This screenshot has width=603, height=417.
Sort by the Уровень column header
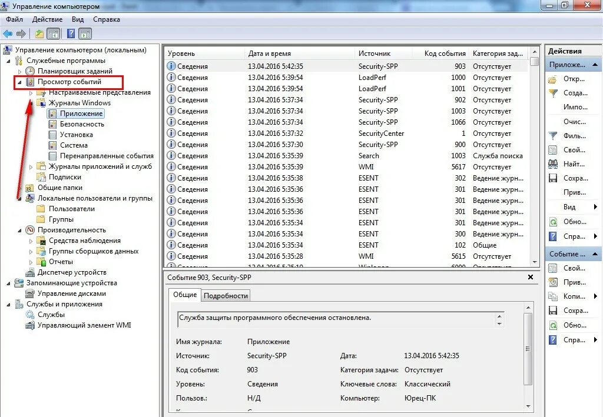click(204, 54)
